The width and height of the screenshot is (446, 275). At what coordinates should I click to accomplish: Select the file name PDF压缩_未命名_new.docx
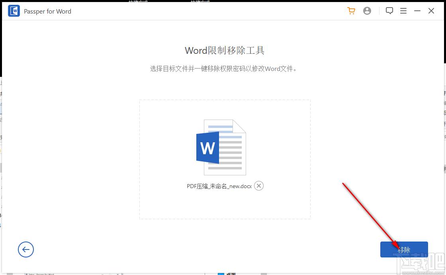tap(219, 186)
